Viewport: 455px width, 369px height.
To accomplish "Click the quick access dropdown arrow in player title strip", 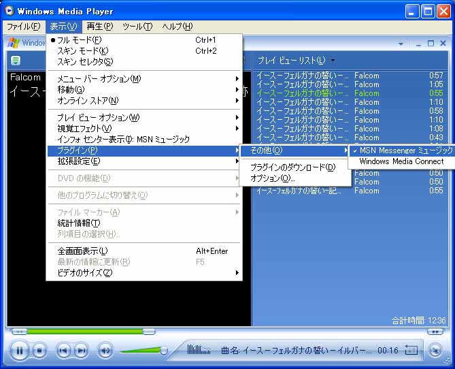I will point(401,44).
